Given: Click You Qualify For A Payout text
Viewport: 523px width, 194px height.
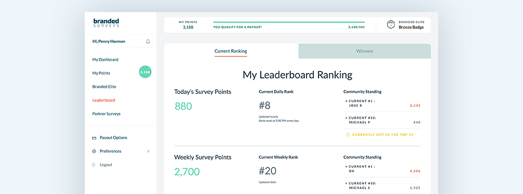Looking at the screenshot, I should (x=237, y=27).
